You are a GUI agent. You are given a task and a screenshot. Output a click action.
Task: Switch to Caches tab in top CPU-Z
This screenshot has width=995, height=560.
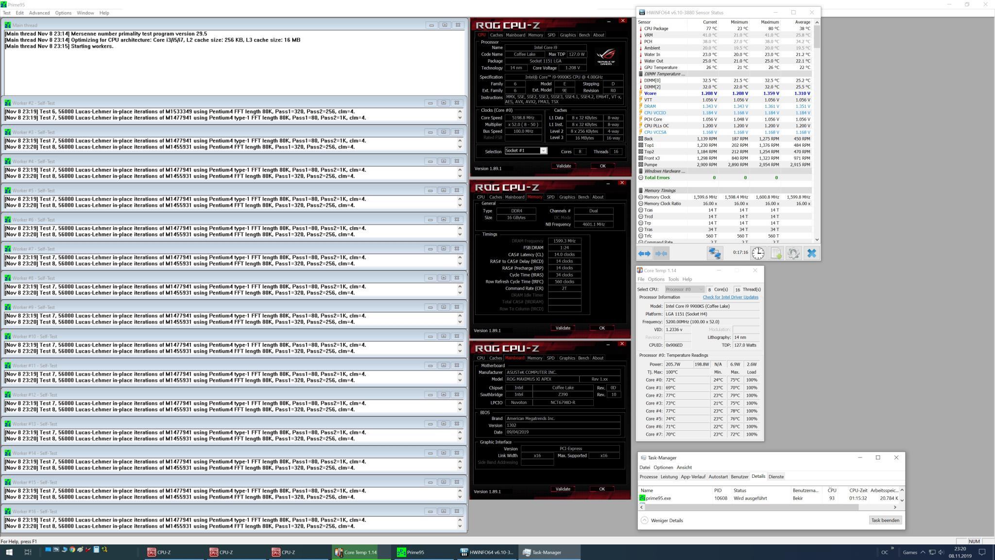496,35
